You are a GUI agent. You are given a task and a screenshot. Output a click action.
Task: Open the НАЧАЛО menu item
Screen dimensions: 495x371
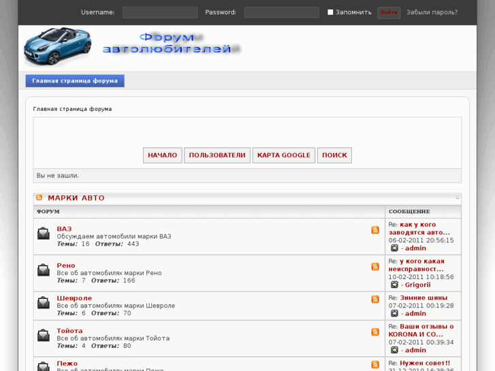coord(163,155)
